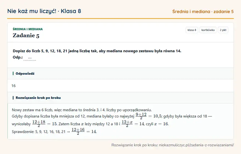The width and height of the screenshot is (241, 154).
Task: Select the '2 pkt' tag
Action: click(x=223, y=30)
